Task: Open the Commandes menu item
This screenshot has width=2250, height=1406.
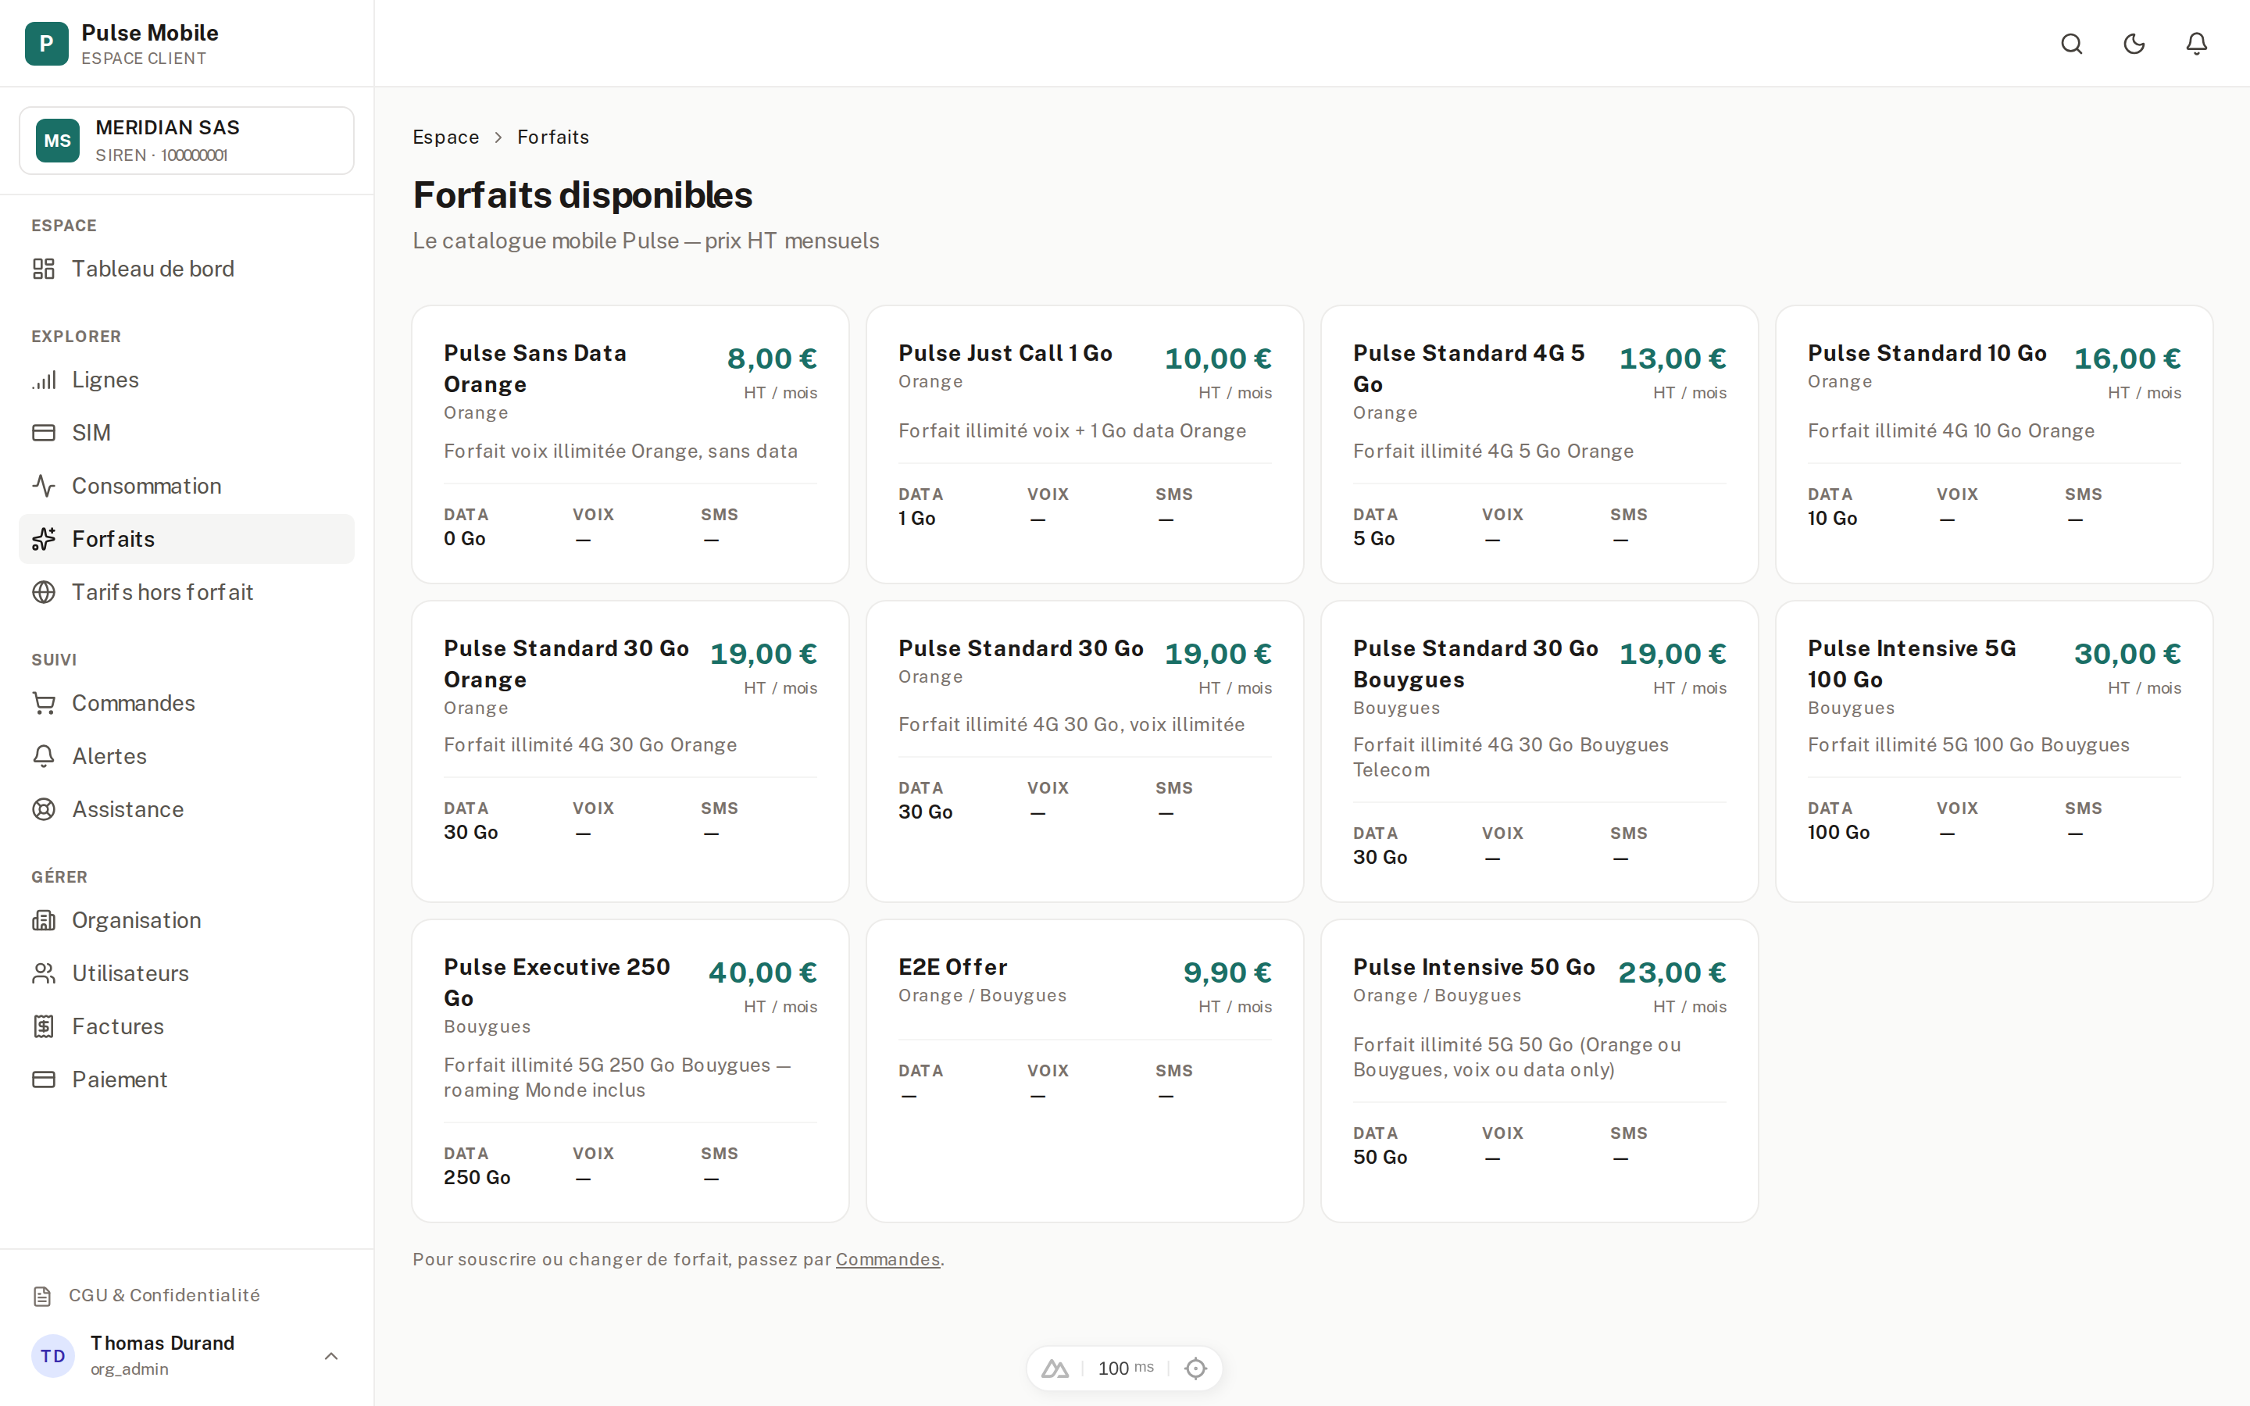Action: 187,703
